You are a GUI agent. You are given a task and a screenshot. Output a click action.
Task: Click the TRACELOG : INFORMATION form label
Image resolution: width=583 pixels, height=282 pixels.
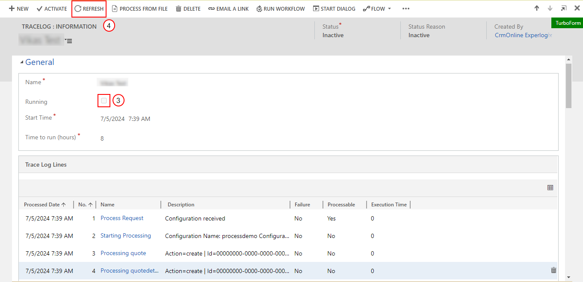(59, 26)
